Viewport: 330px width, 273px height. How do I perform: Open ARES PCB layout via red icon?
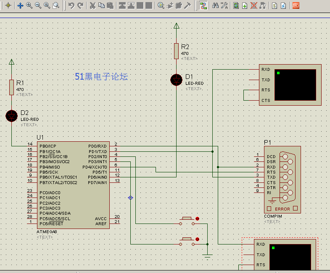click(x=296, y=5)
